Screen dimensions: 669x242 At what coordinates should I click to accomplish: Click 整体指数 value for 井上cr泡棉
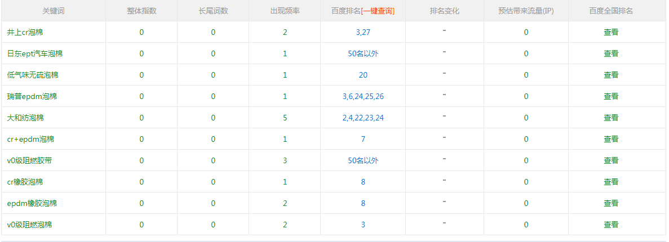click(141, 33)
